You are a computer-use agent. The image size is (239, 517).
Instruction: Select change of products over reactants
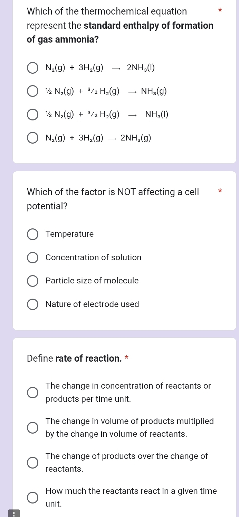(x=32, y=462)
